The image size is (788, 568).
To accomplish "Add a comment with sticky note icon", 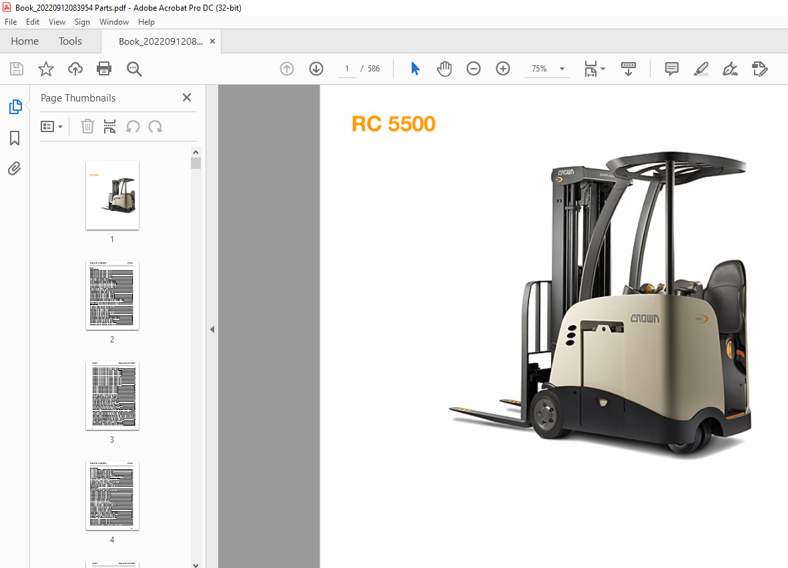I will [x=671, y=69].
